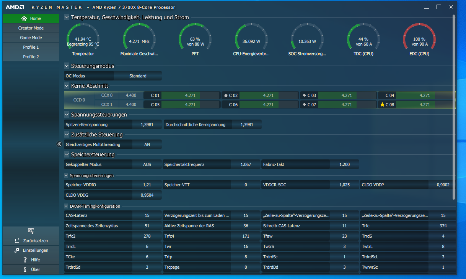Image resolution: width=466 pixels, height=279 pixels.
Task: Click Speicher-VDDIO value 1,21
Action: [x=147, y=185]
